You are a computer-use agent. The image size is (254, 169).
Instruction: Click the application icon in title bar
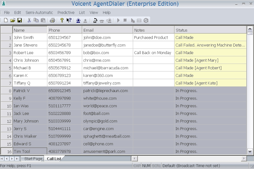pos(3,3)
